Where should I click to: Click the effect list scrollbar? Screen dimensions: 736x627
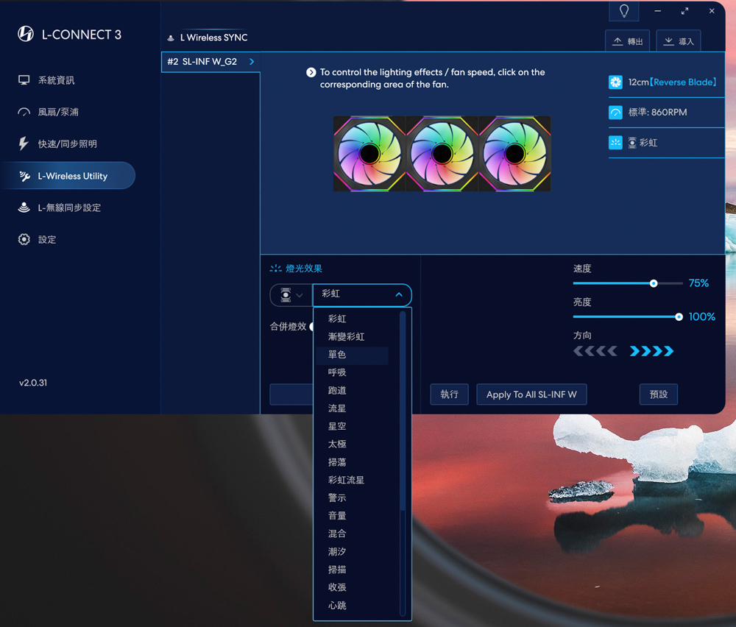[x=403, y=411]
